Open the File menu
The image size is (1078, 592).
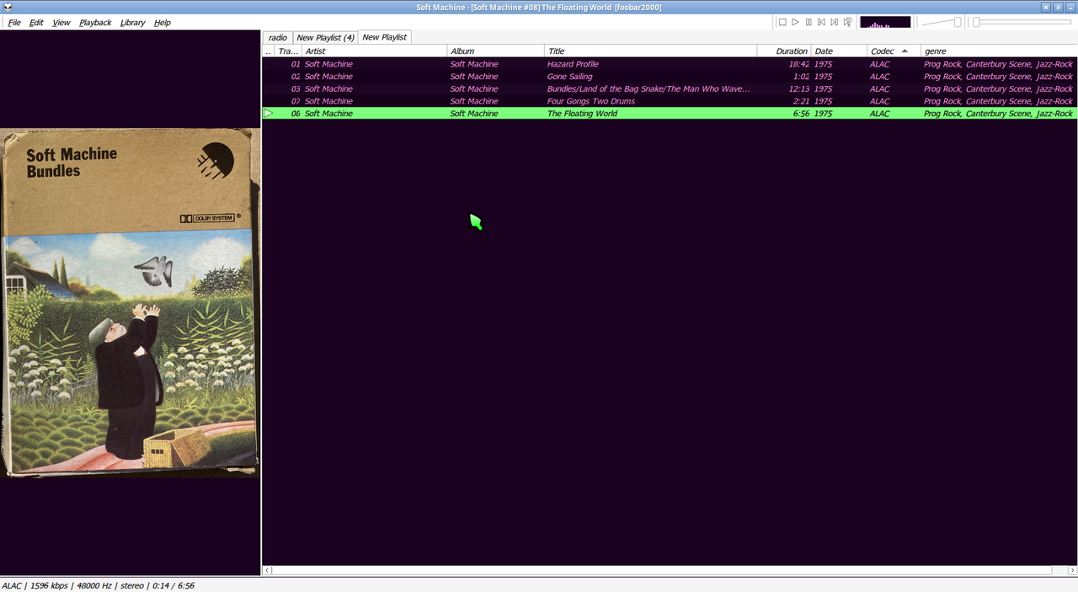coord(14,23)
